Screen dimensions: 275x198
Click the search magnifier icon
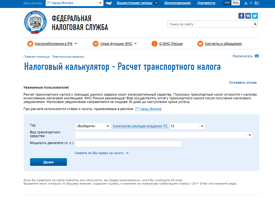(x=255, y=24)
